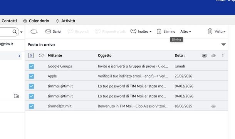Image resolution: width=235 pixels, height=139 pixels.
Task: Open the filter icon in Posta in arrivo
Action: pyautogui.click(x=223, y=45)
